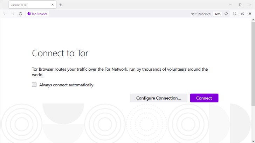Open the security level shield icon
The width and height of the screenshot is (255, 143).
234,14
